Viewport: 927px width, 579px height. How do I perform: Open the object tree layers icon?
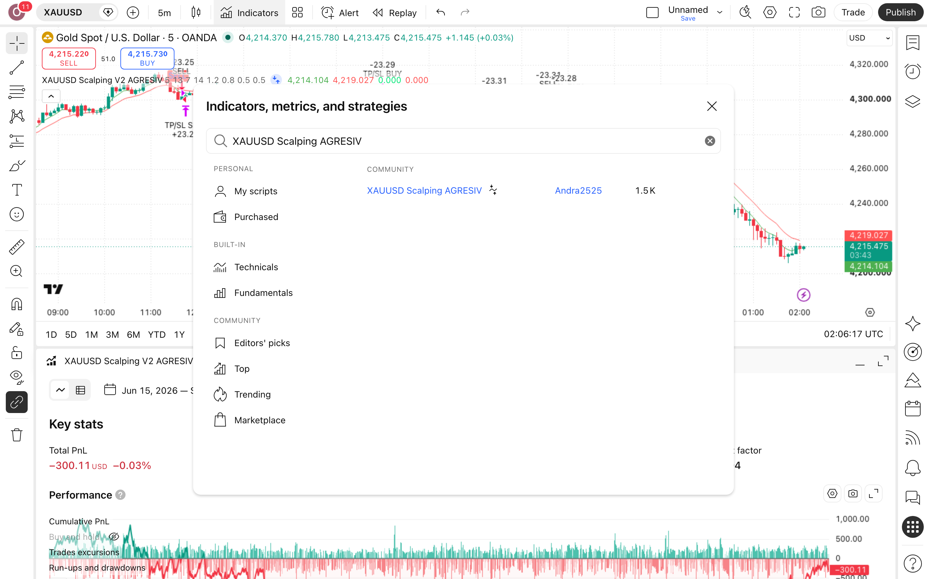pyautogui.click(x=913, y=101)
